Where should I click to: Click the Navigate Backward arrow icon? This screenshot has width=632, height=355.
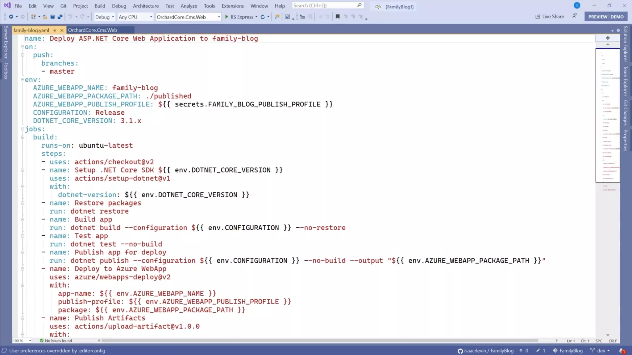pos(11,17)
